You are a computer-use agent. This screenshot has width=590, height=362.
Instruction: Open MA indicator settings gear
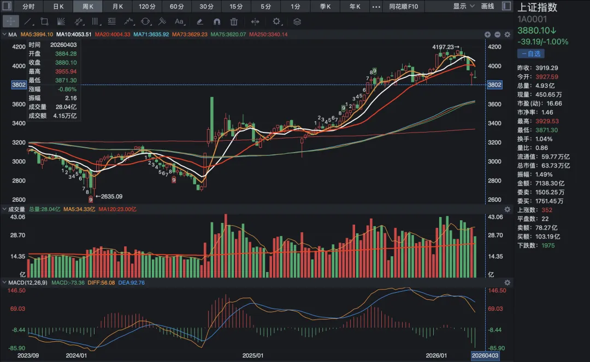click(507, 34)
